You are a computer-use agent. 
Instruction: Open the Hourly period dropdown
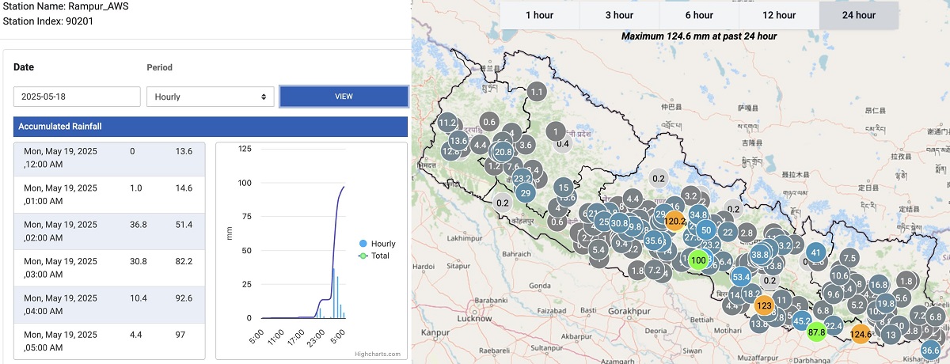(x=210, y=97)
